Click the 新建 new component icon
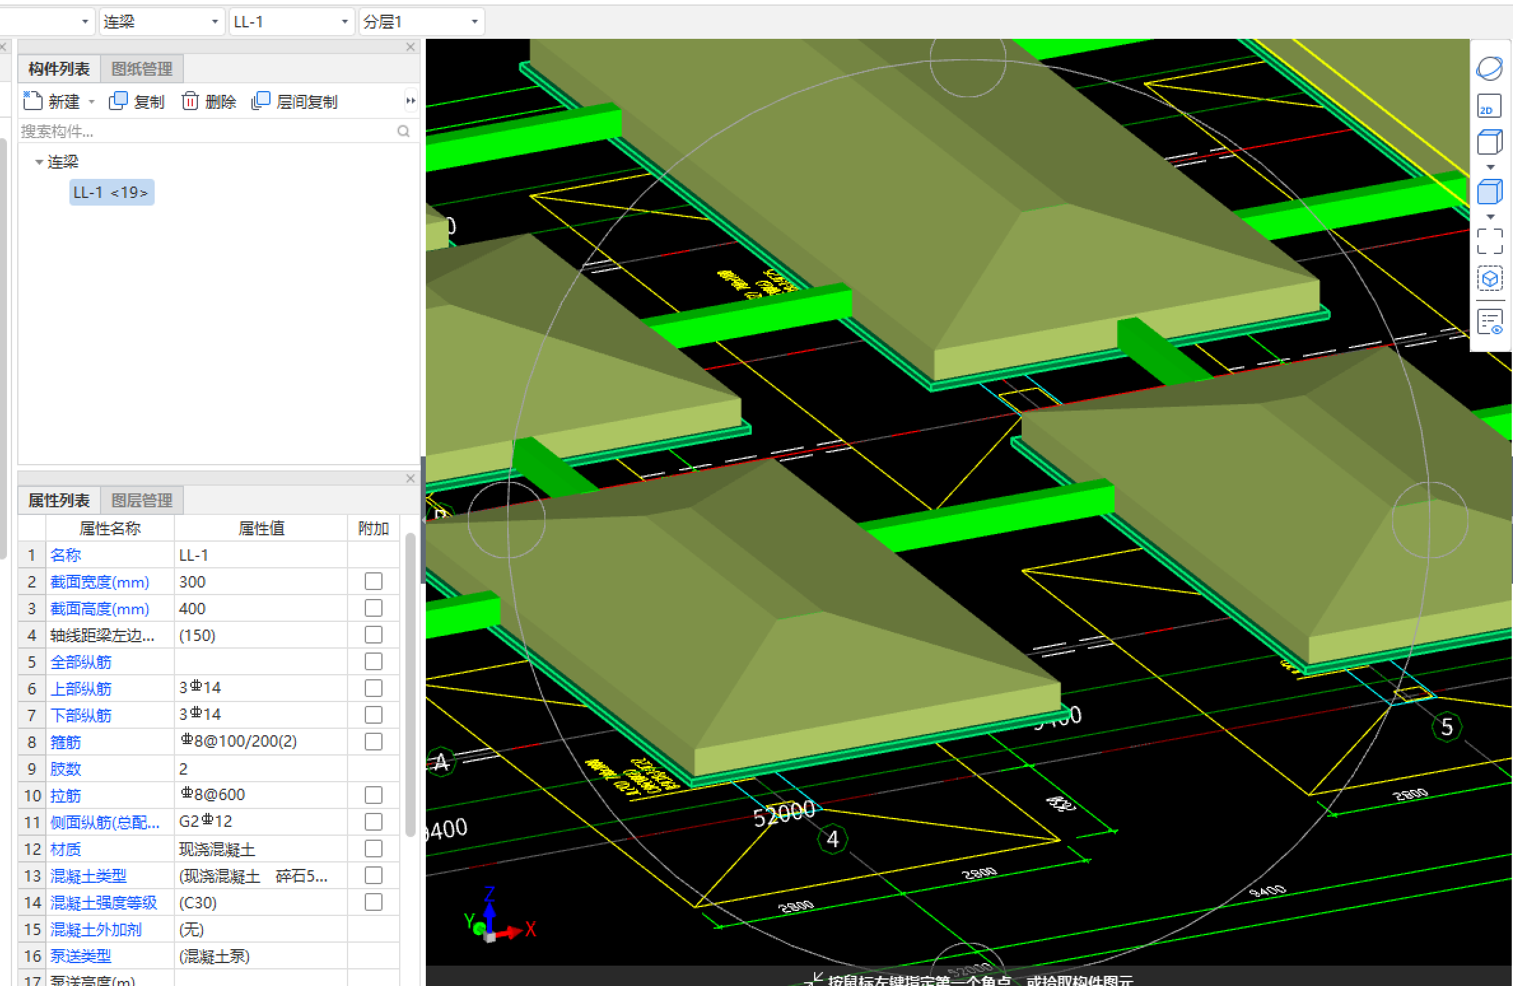Screen dimensions: 1513x986 [32, 101]
